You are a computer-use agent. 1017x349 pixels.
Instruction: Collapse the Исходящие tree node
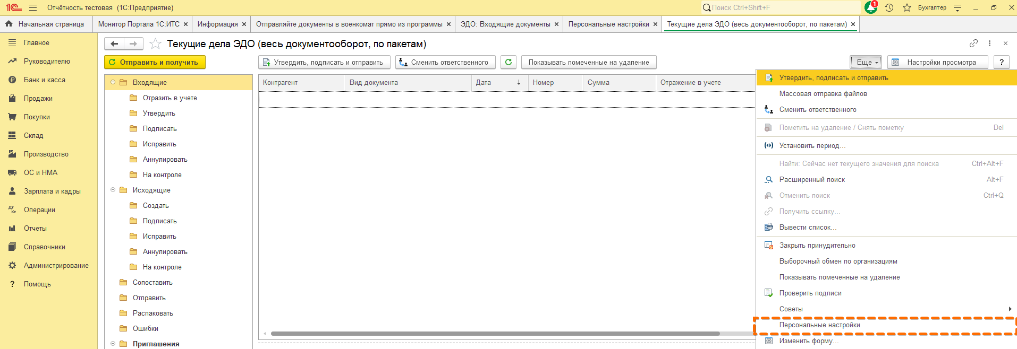113,190
